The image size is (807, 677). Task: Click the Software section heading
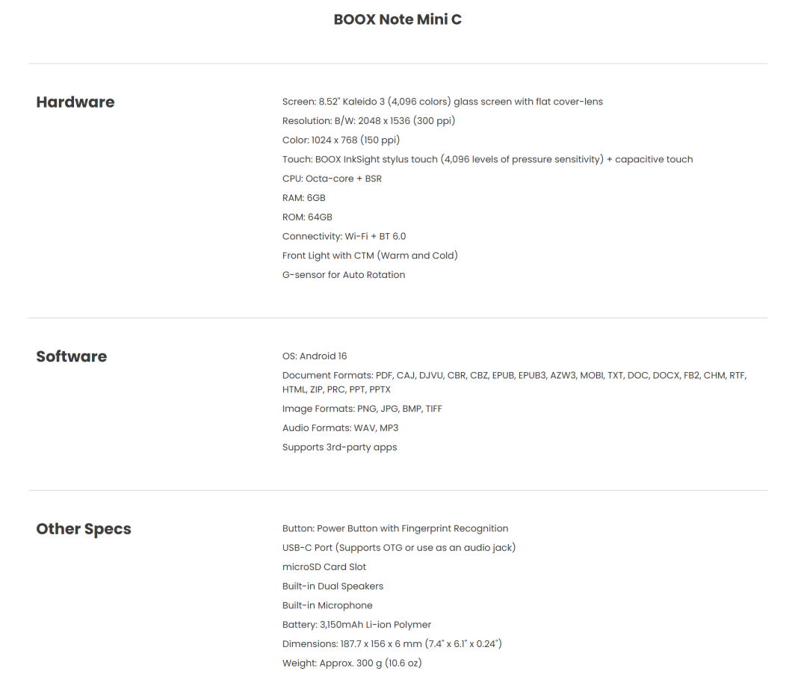72,356
